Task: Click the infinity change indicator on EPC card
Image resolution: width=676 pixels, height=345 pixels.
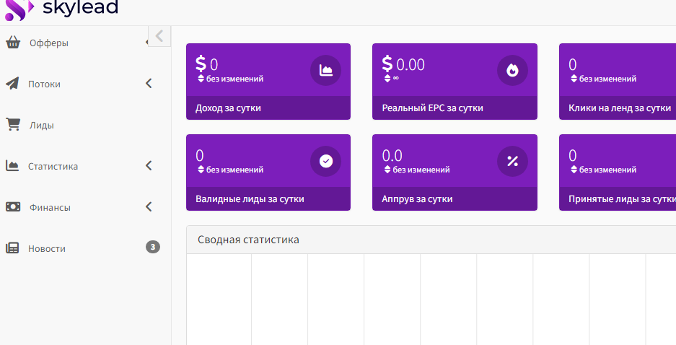Action: click(x=392, y=79)
